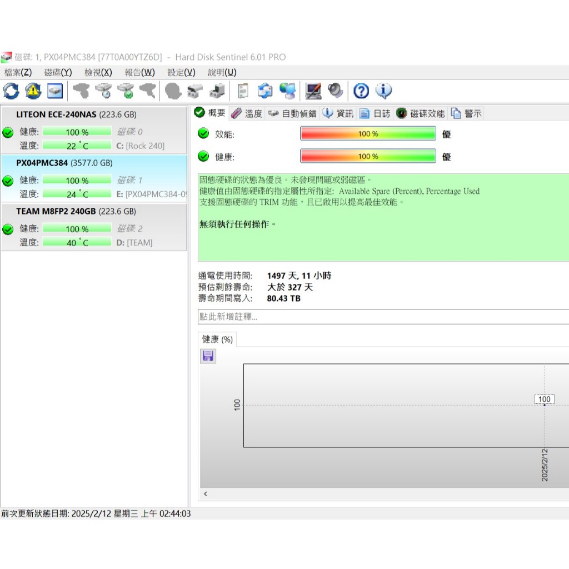Image resolution: width=569 pixels, height=569 pixels.
Task: Save the health graph with floppy icon
Action: click(208, 356)
